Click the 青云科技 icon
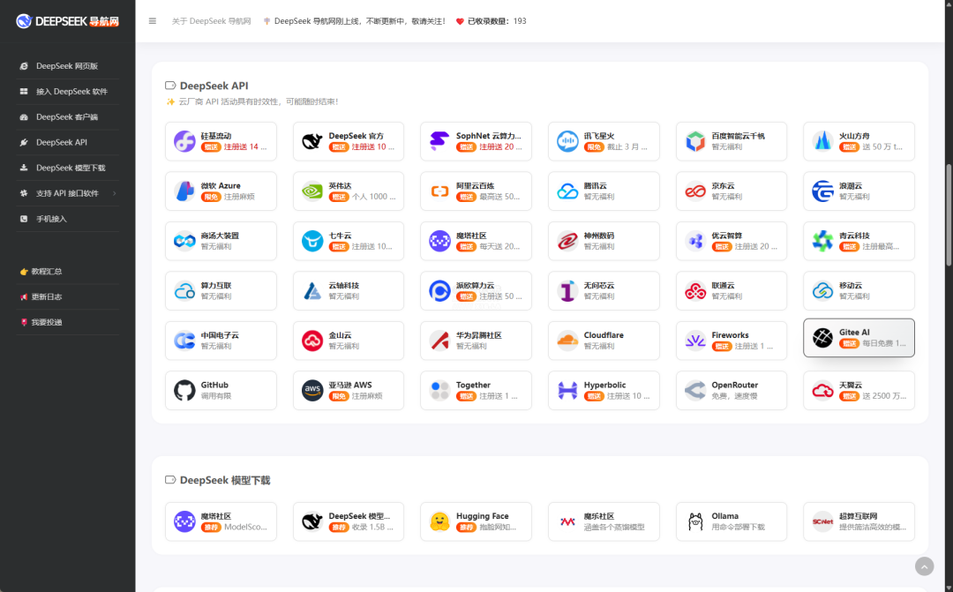This screenshot has height=592, width=953. point(823,241)
